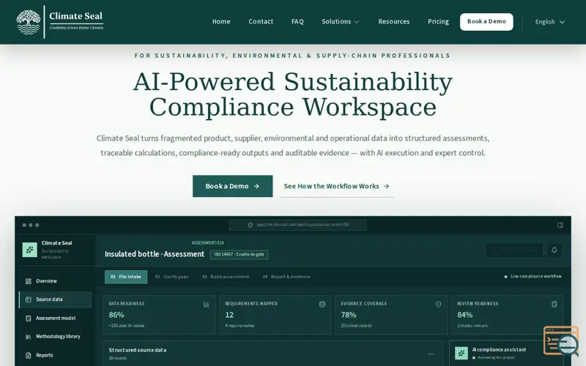Click the Evidence Coverage shield icon
Image resolution: width=586 pixels, height=366 pixels.
pyautogui.click(x=438, y=305)
